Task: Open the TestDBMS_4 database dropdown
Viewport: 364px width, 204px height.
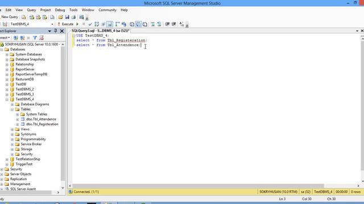Action: pyautogui.click(x=52, y=24)
